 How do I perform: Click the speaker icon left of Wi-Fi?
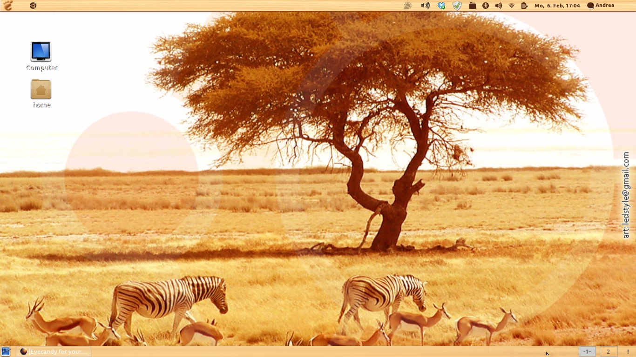499,6
